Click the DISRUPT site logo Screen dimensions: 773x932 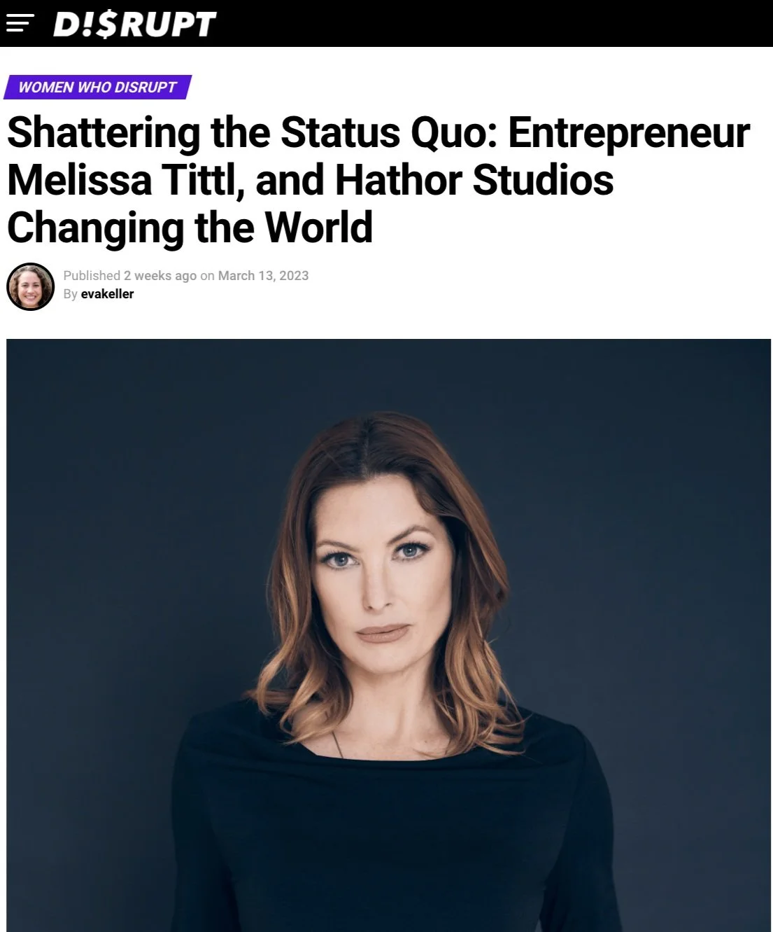[134, 24]
